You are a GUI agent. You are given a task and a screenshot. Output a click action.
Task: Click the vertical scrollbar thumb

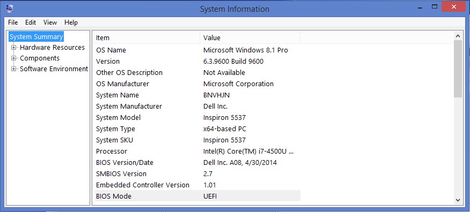(x=458, y=69)
